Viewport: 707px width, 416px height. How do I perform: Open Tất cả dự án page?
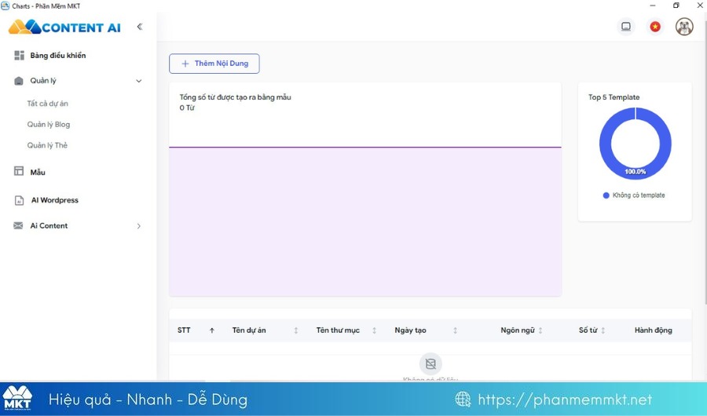tap(47, 103)
